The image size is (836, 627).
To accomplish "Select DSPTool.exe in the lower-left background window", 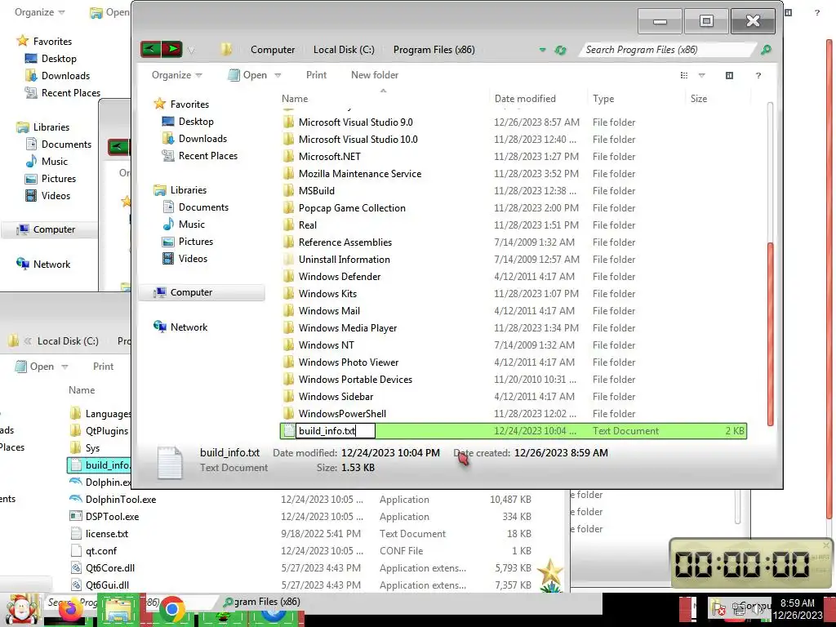I will pyautogui.click(x=112, y=517).
